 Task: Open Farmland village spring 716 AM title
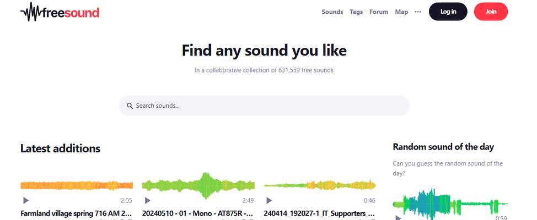pos(76,213)
